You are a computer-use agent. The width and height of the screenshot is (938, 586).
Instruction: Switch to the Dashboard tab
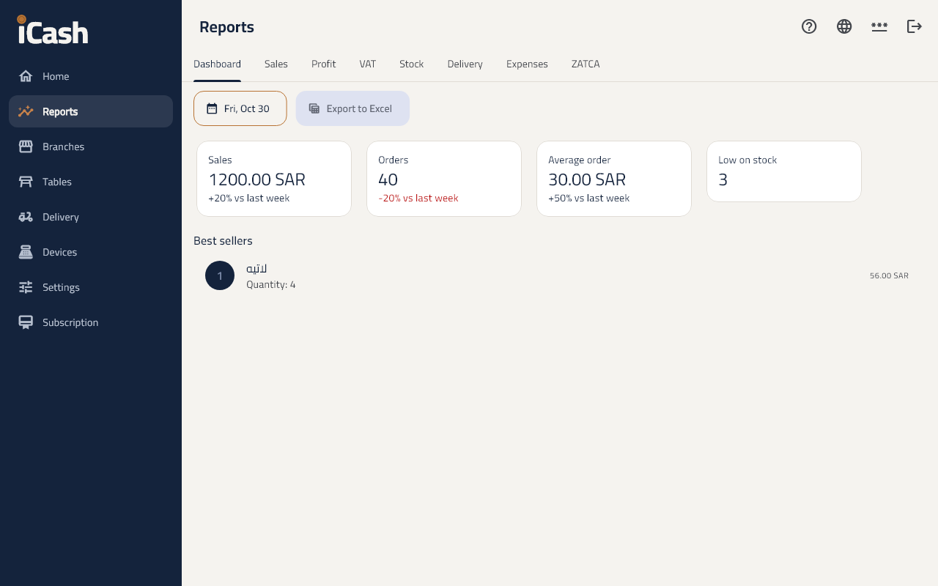click(x=217, y=64)
